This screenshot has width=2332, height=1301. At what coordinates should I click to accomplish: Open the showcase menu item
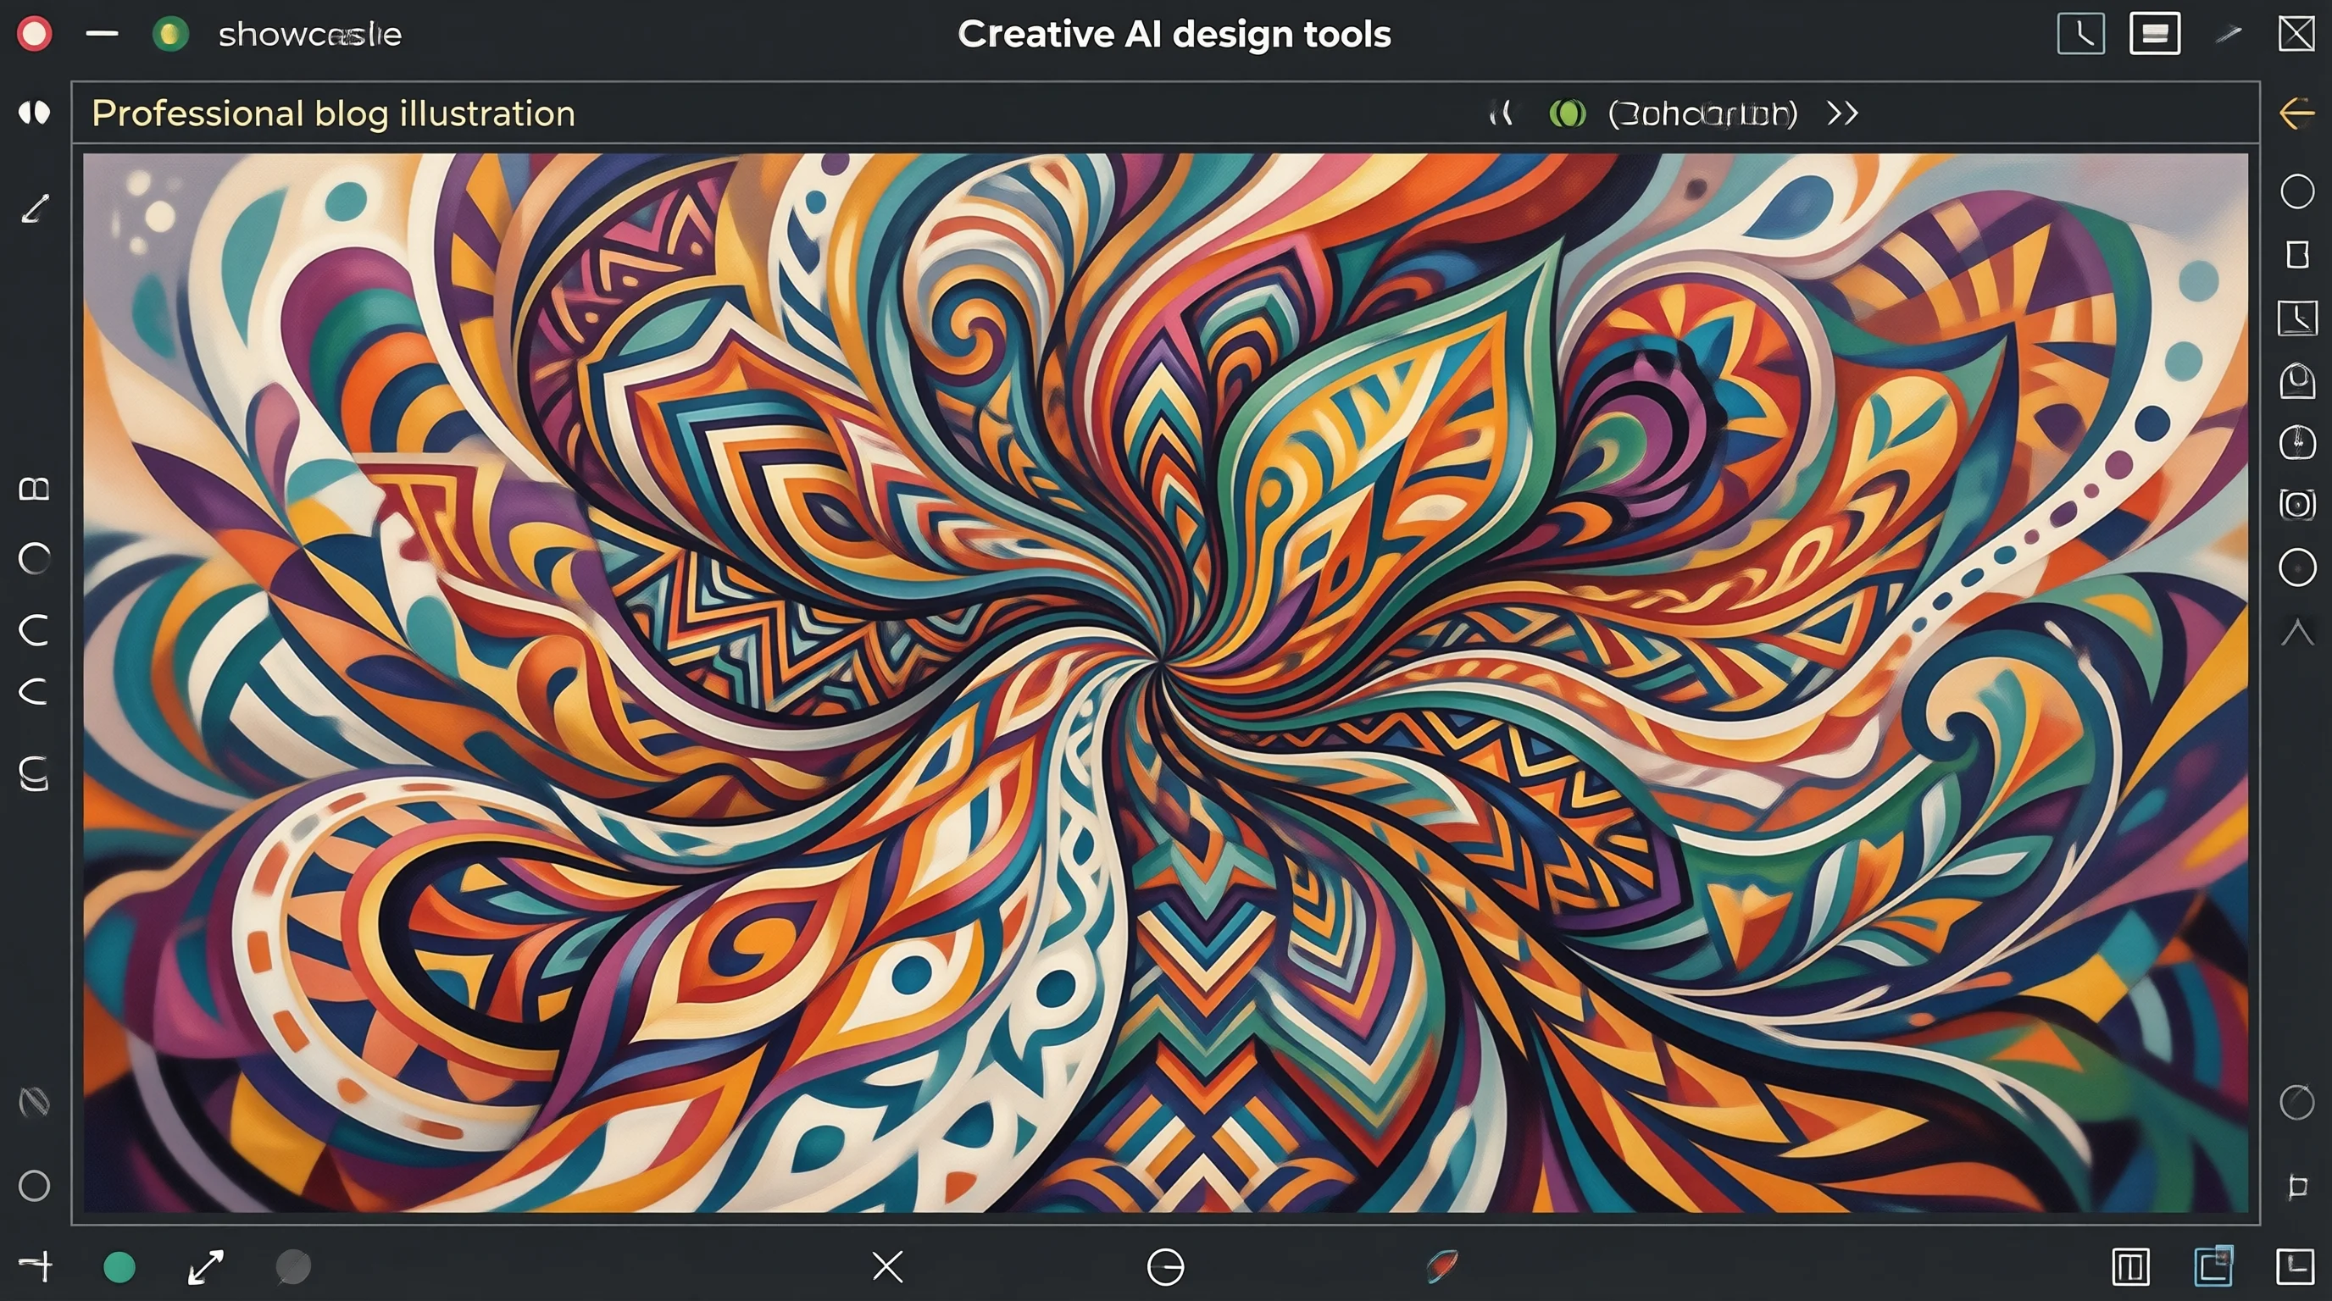tap(309, 35)
